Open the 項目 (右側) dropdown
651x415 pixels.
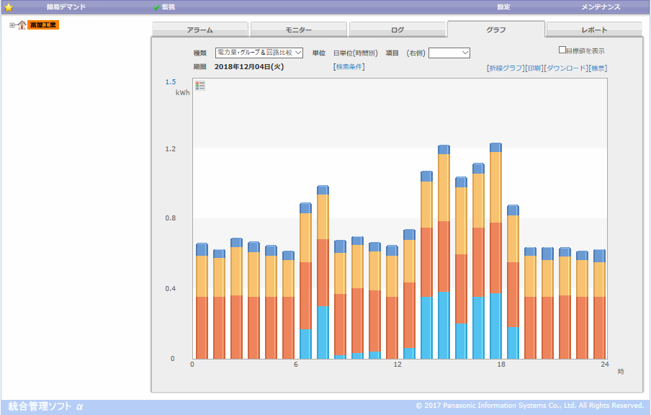click(449, 53)
